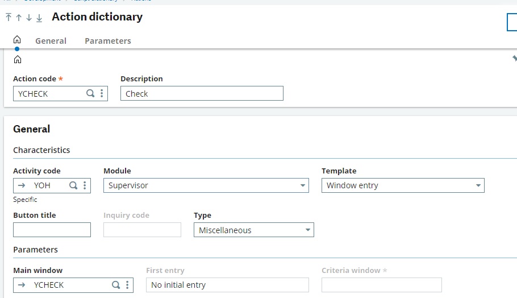The width and height of the screenshot is (517, 298).
Task: Click the home icon in tab bar
Action: point(17,40)
